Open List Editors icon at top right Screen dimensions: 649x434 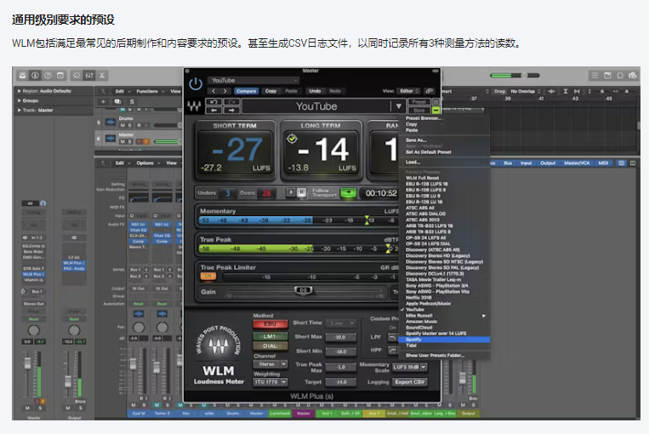coord(595,76)
